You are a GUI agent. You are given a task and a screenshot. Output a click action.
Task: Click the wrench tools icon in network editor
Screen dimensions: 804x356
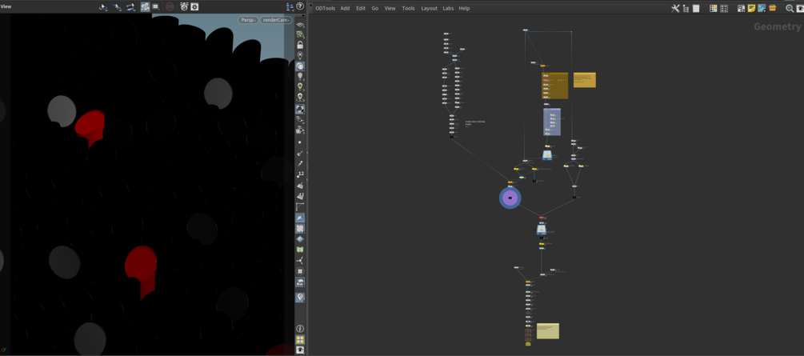click(675, 8)
